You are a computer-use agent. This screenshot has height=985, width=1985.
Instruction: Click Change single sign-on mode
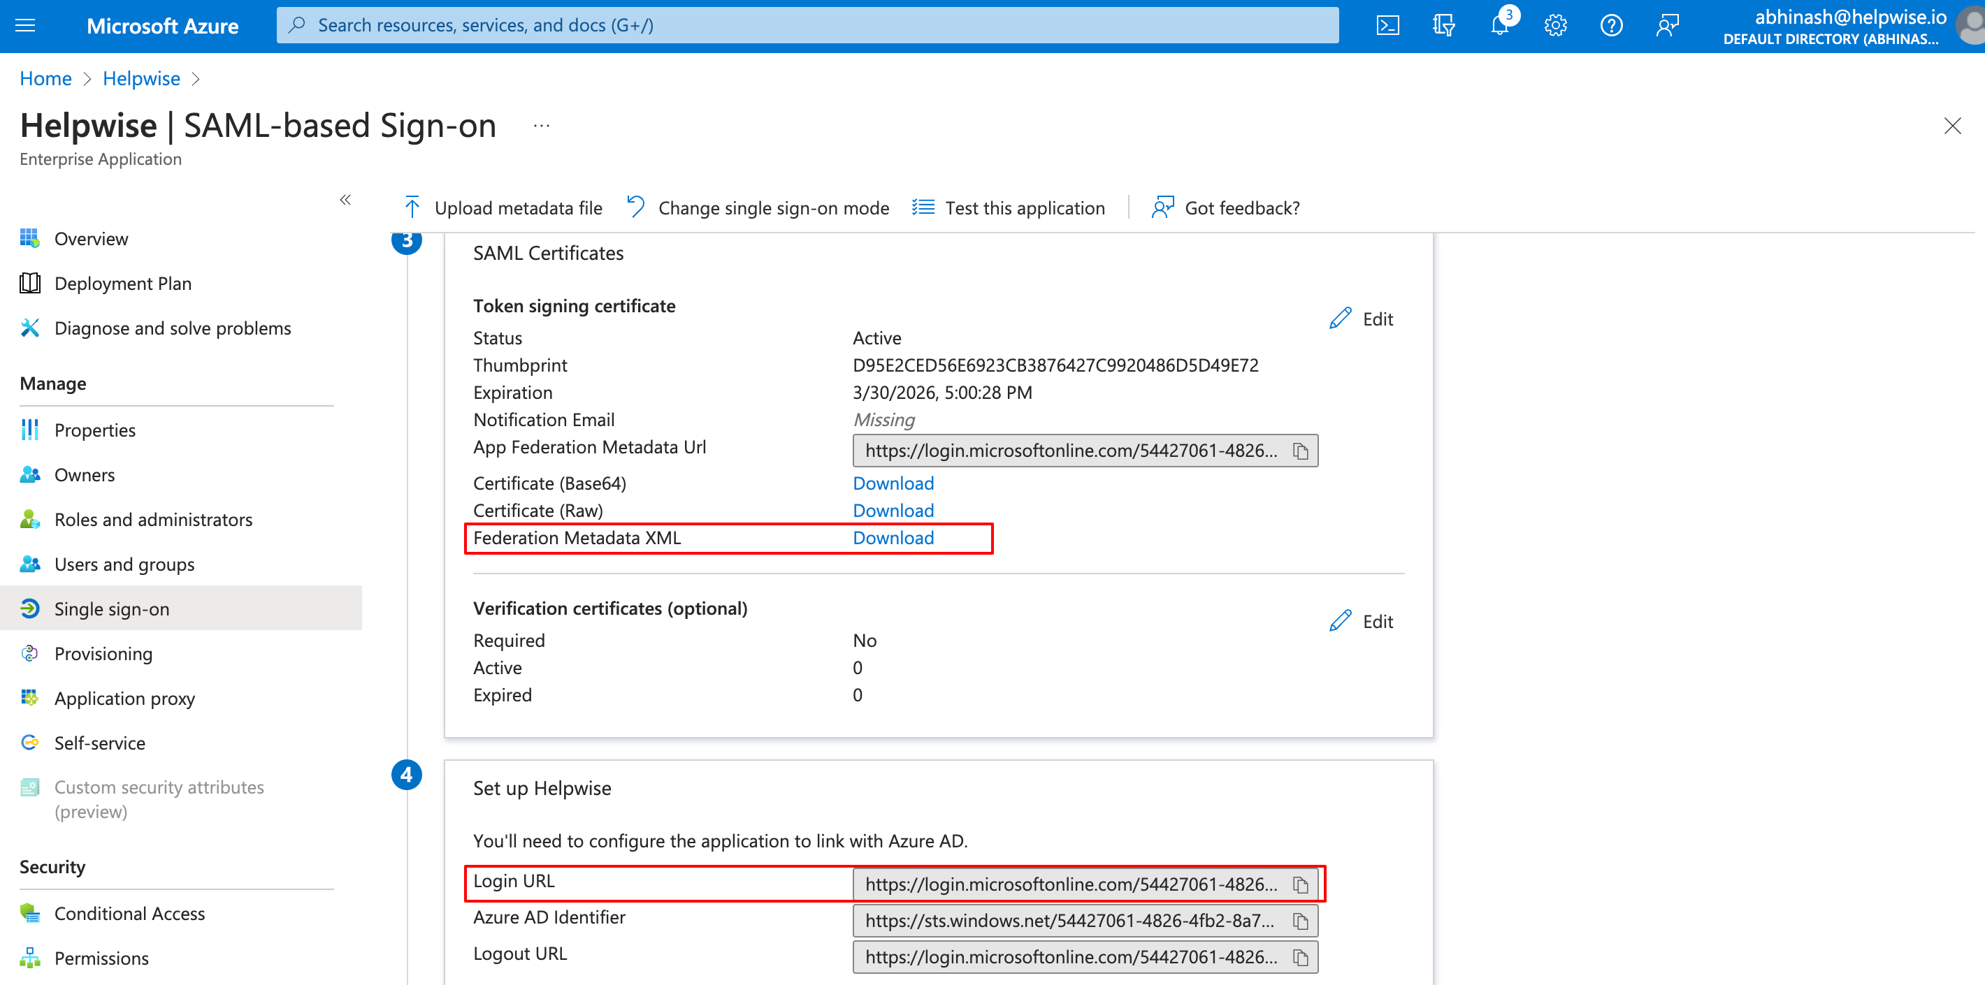[x=758, y=208]
